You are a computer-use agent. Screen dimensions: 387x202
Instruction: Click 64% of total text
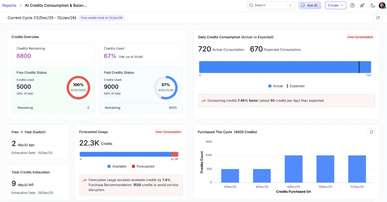coord(112,93)
